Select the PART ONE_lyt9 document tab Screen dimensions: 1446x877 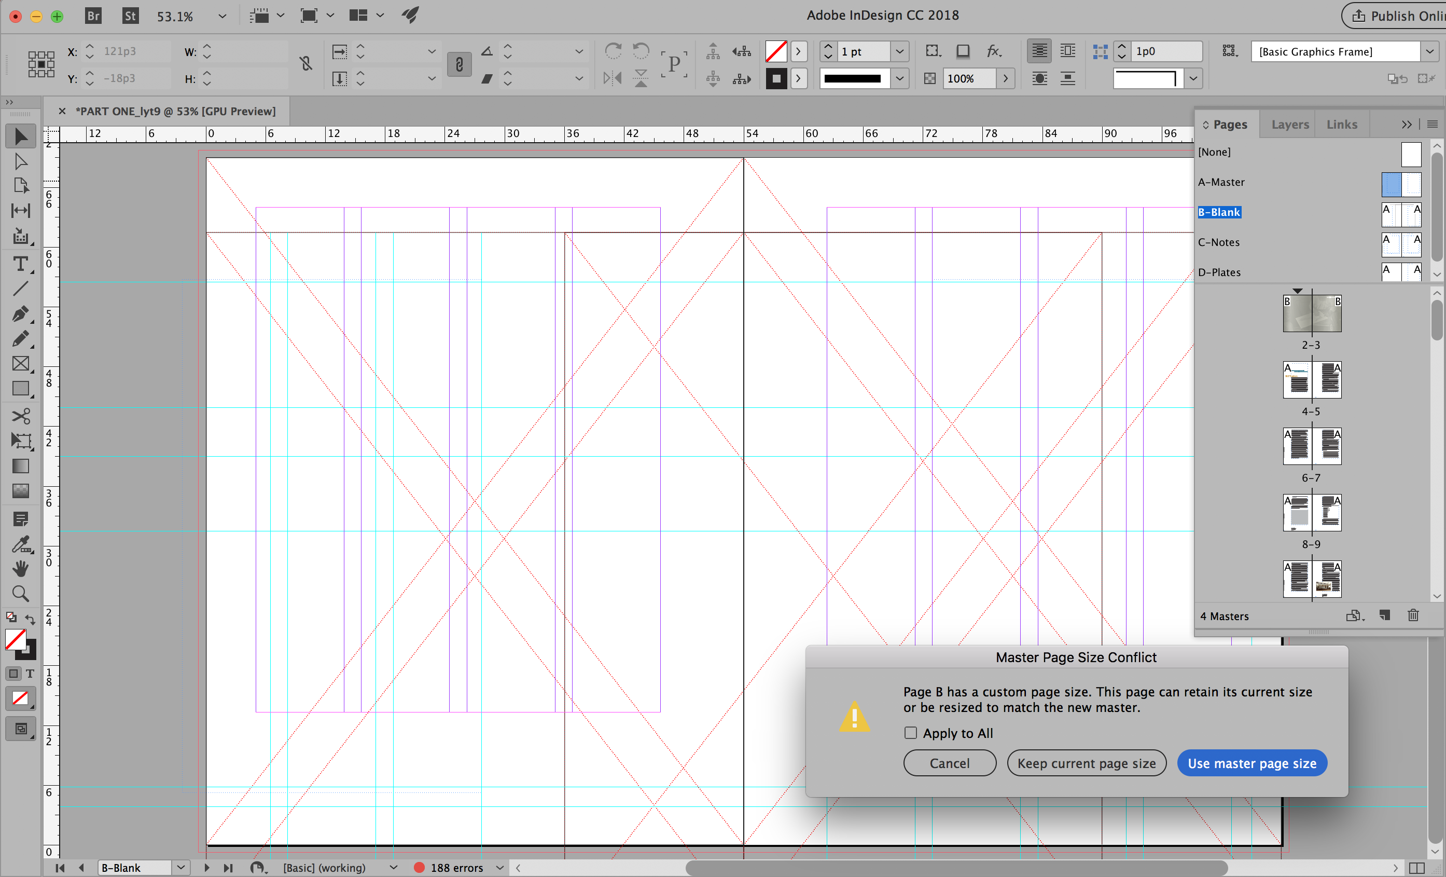point(175,112)
